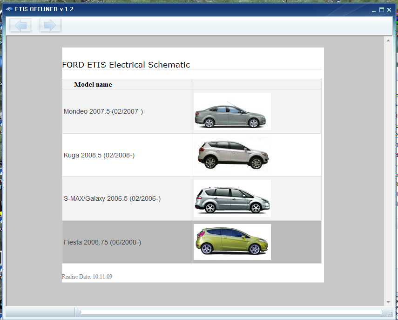Viewport: 398px width, 320px height.
Task: Open Fiesta 2008.75 (06/2008-) schematics
Action: (x=102, y=242)
